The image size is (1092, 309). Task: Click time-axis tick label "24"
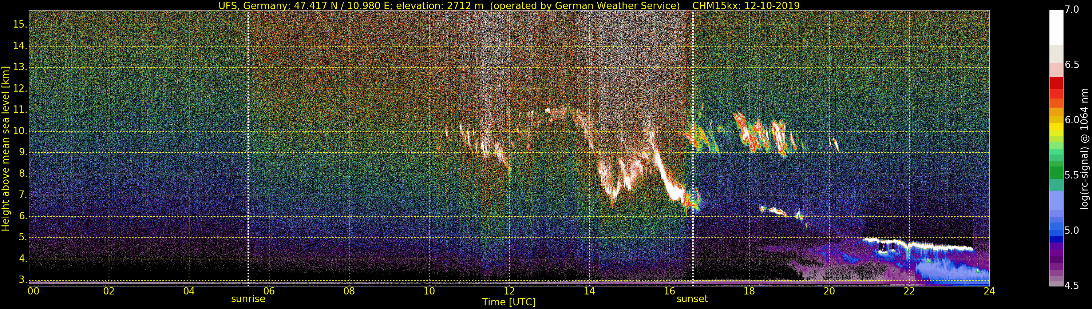989,291
